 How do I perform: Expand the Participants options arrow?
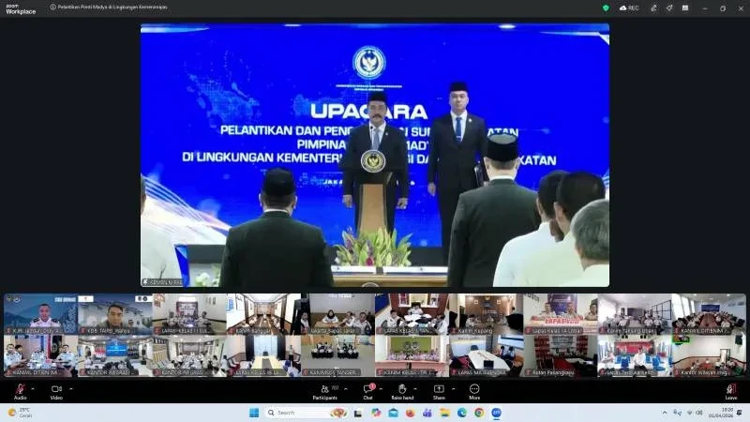(346, 389)
